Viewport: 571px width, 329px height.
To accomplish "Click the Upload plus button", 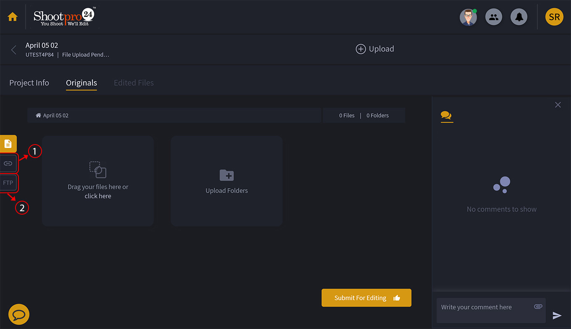I will (x=375, y=49).
